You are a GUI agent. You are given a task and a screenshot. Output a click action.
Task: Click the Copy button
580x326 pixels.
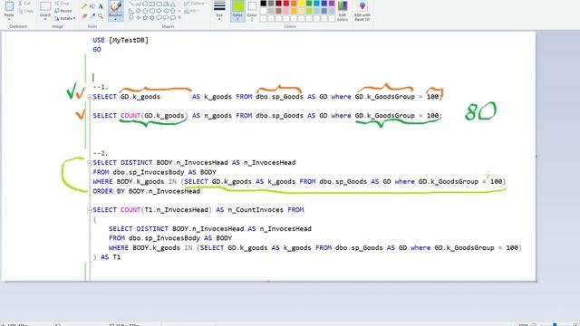click(25, 11)
